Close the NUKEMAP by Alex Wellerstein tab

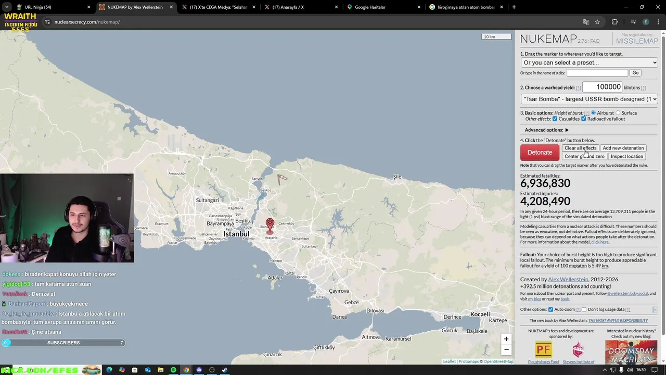point(171,7)
